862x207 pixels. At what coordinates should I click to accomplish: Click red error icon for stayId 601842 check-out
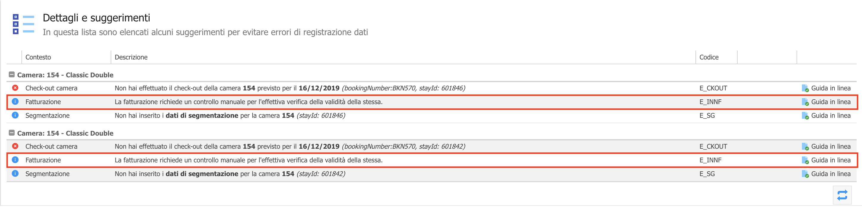coord(15,146)
